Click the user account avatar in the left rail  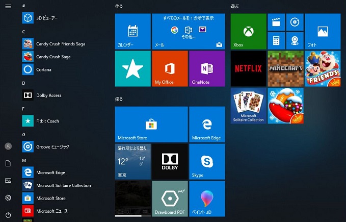[8, 146]
